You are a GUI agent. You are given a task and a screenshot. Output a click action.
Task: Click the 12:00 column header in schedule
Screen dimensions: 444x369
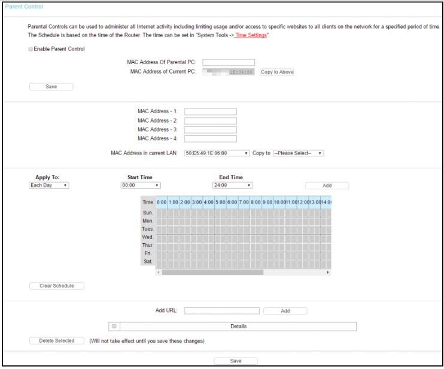pyautogui.click(x=303, y=202)
